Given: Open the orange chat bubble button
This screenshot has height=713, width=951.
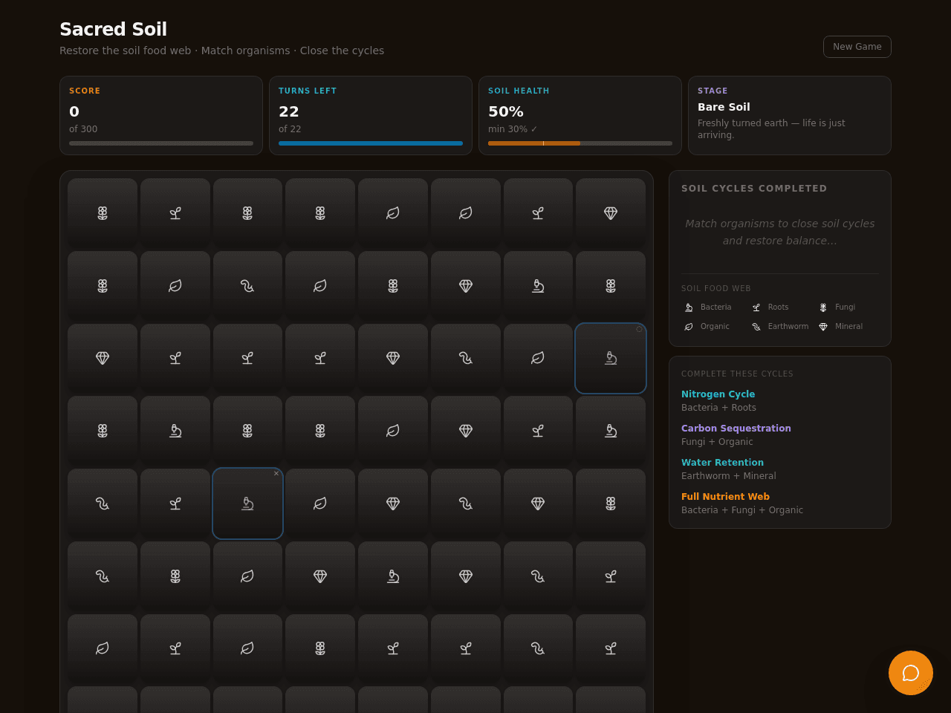Looking at the screenshot, I should coord(911,673).
